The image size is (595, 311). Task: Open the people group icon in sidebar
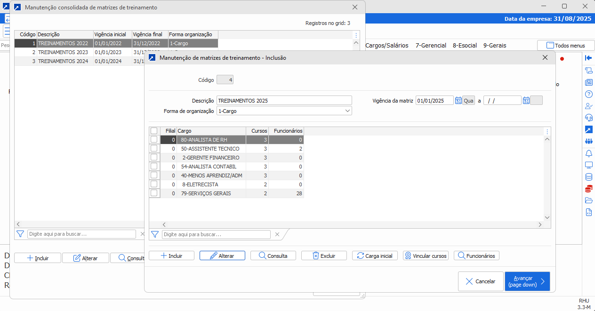(x=588, y=141)
